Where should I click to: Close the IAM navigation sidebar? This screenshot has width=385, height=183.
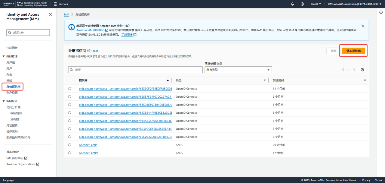point(50,14)
